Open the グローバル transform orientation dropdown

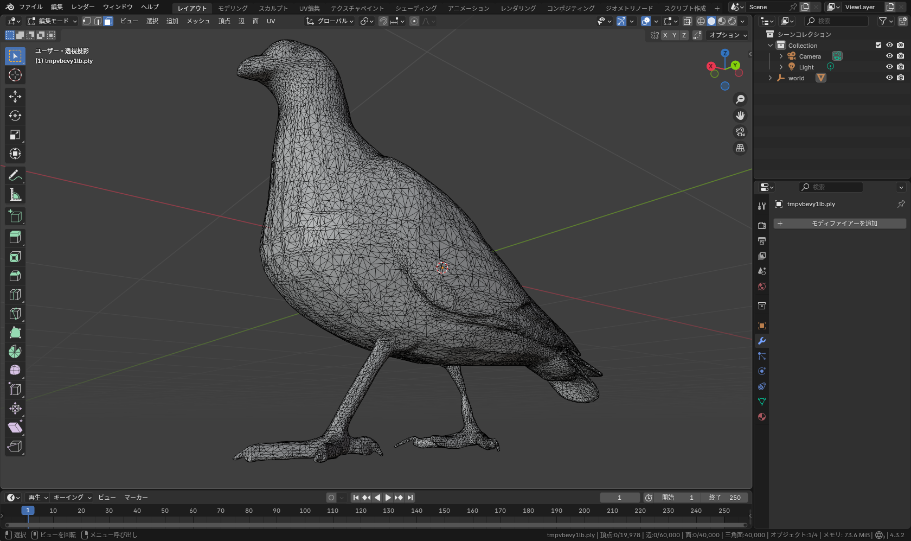[x=329, y=21]
